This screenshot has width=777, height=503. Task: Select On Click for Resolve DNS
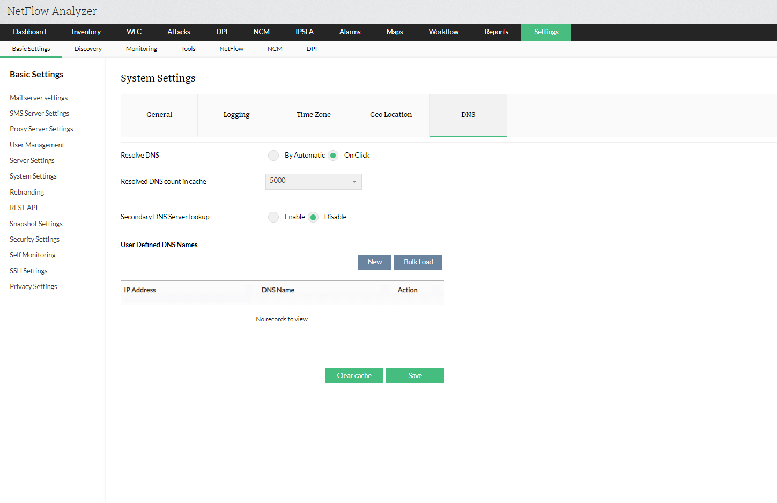tap(333, 156)
